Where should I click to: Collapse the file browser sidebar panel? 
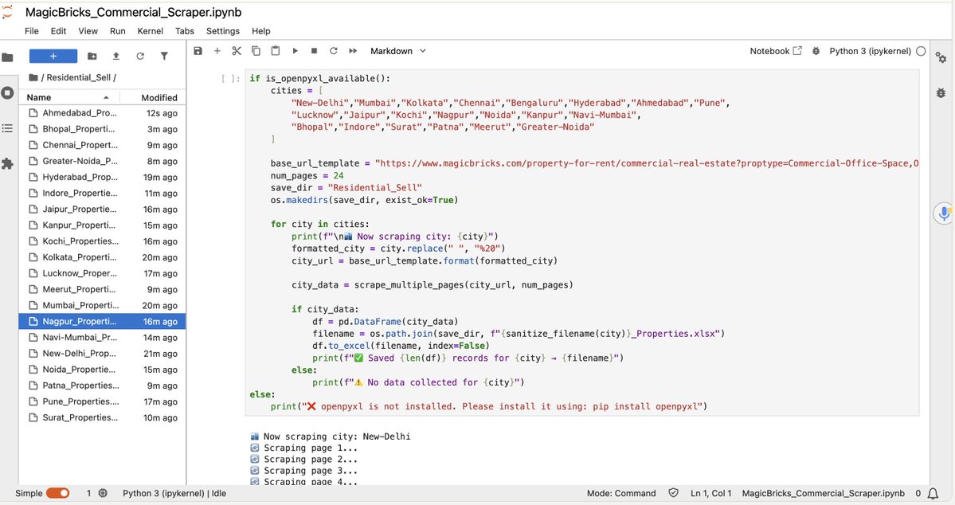(8, 56)
